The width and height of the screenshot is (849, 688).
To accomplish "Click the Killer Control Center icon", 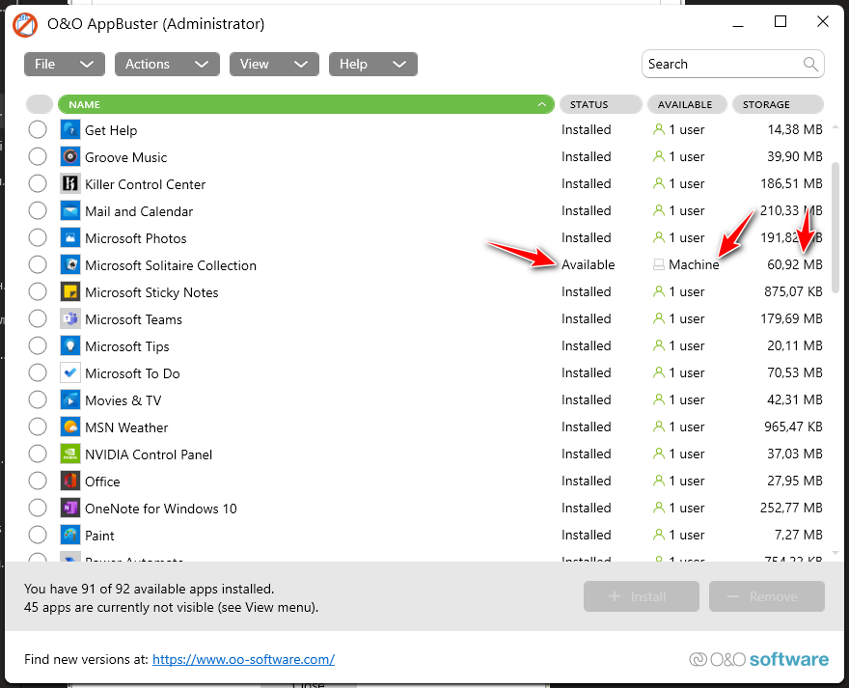I will click(69, 184).
